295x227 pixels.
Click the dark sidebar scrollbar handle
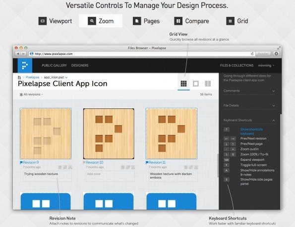281,161
